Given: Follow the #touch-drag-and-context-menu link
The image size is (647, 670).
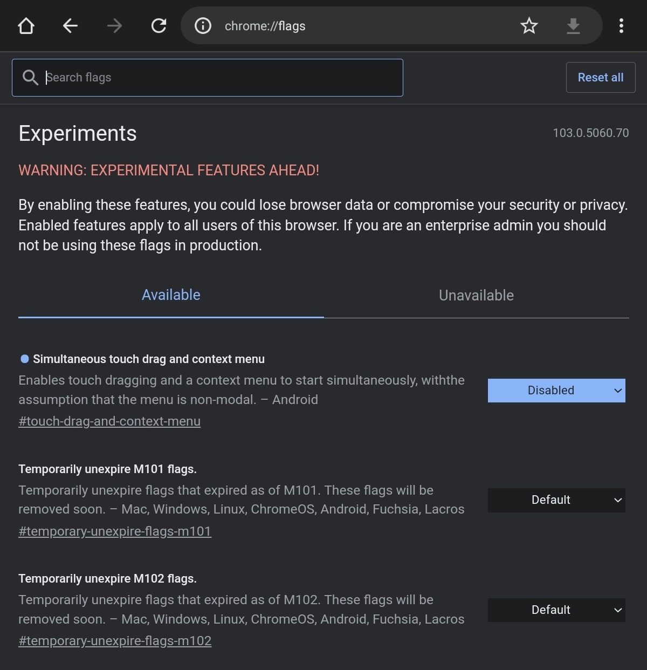Looking at the screenshot, I should point(109,421).
